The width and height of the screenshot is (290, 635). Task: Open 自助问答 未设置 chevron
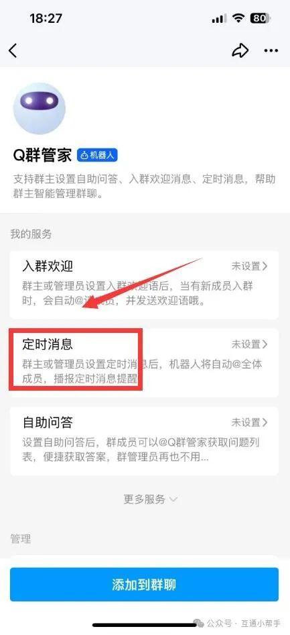[x=249, y=422]
